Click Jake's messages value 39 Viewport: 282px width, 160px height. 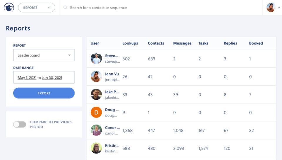click(176, 95)
